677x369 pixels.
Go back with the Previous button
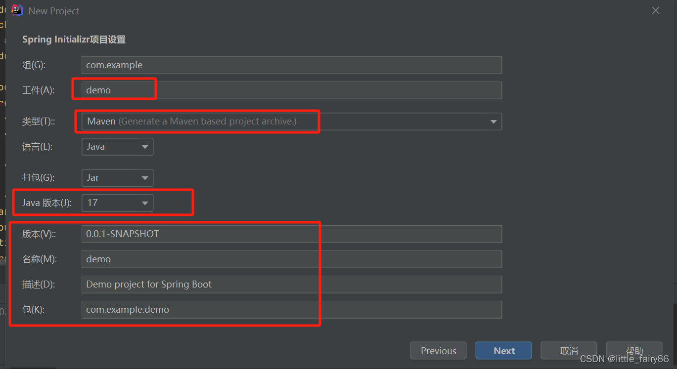coord(438,351)
